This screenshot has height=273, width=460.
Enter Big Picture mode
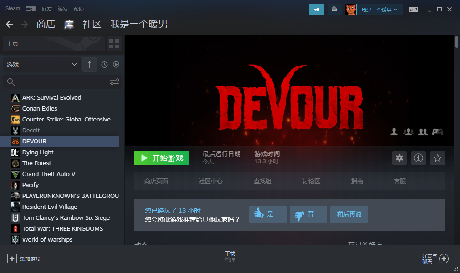414,10
